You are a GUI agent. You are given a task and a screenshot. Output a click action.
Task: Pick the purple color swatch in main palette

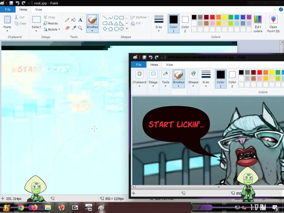pos(249,17)
